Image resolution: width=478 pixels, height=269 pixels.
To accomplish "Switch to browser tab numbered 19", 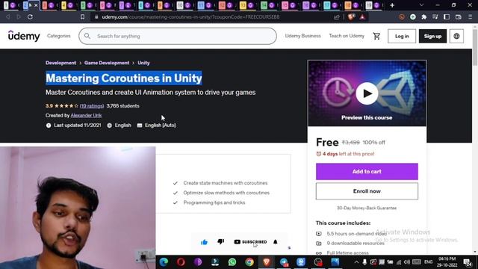I will [373, 5].
